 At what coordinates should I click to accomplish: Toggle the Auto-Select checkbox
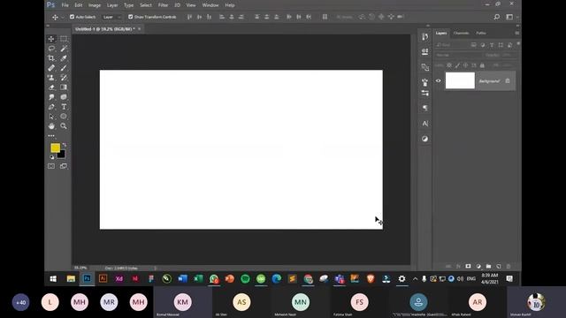[x=72, y=17]
